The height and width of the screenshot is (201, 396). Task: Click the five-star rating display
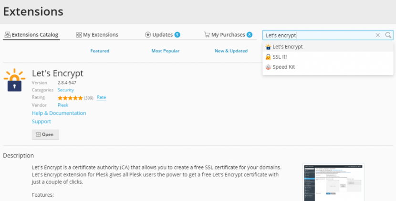coord(70,98)
